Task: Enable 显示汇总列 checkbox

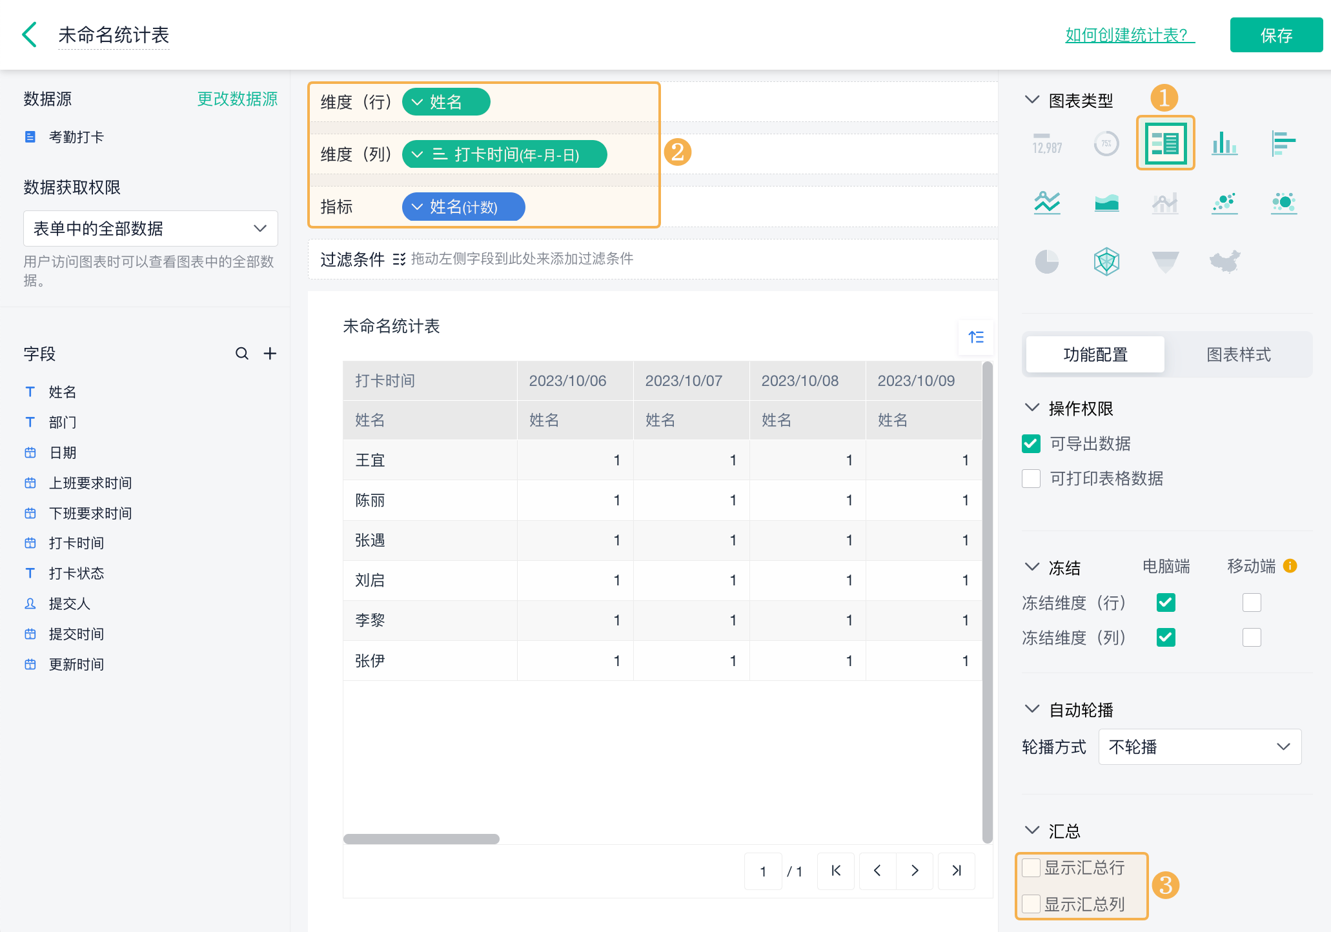Action: click(x=1031, y=904)
